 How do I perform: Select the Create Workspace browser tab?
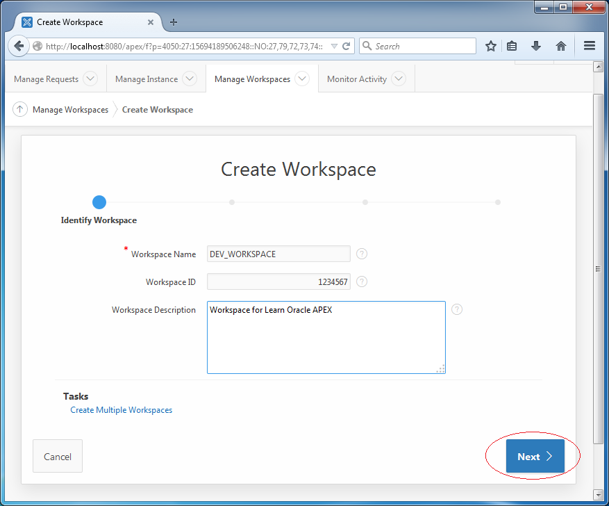tap(87, 22)
